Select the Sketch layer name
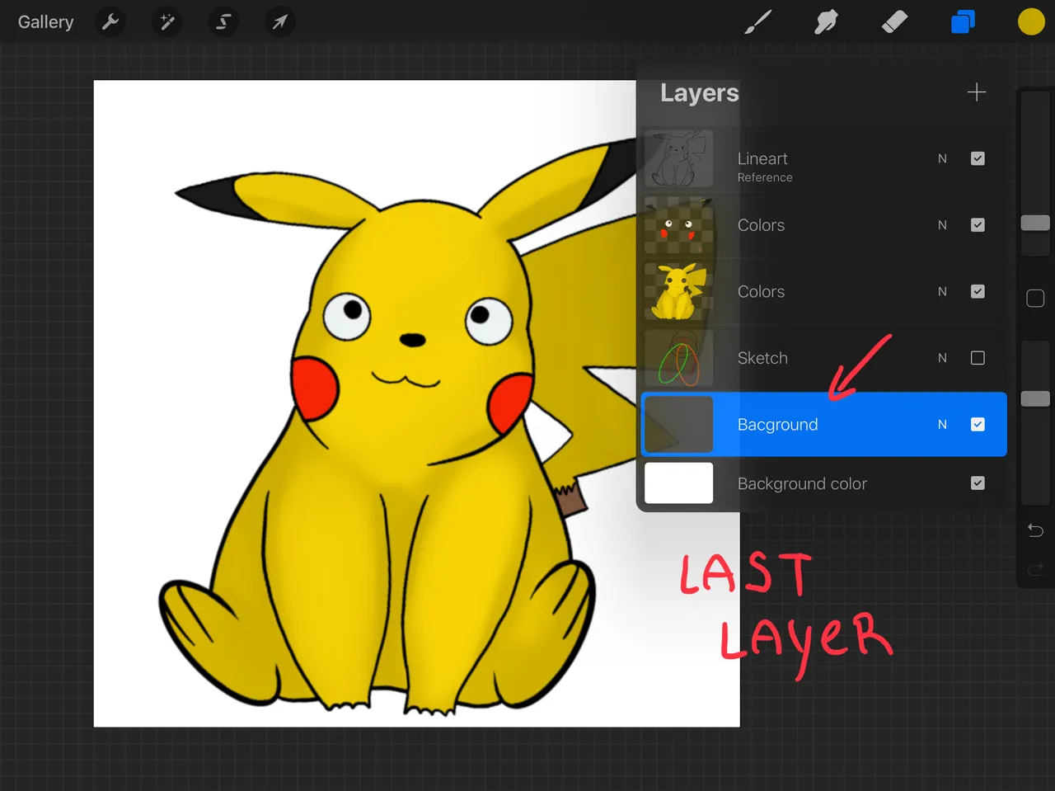Screen dimensions: 1055x791 coord(762,358)
